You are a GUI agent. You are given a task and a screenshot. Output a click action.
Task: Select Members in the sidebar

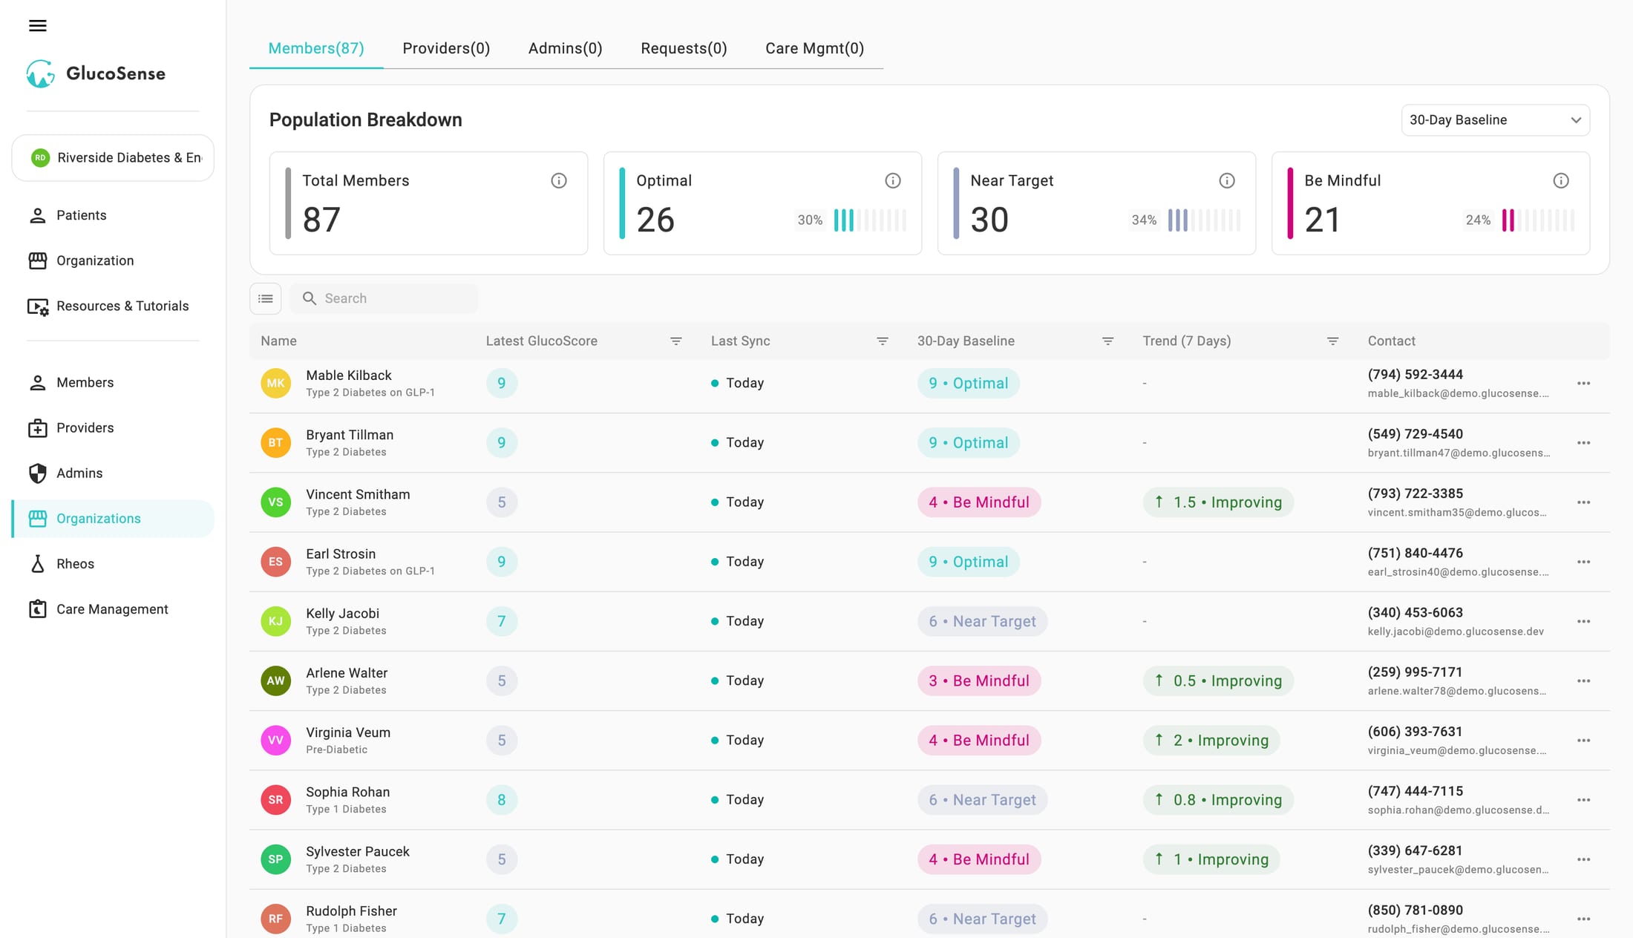[x=113, y=382]
